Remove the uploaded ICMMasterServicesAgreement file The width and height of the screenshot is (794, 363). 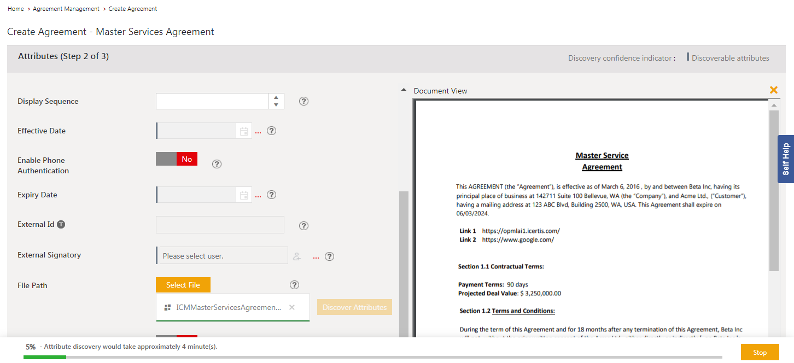292,307
